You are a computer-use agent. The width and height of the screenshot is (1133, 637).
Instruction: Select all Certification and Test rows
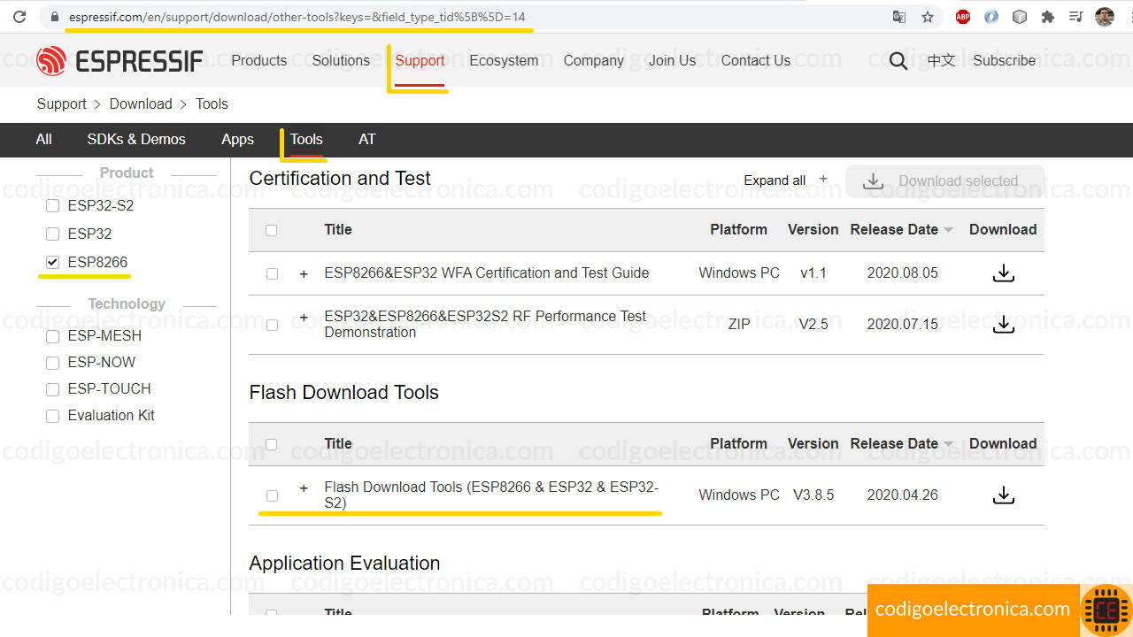pos(272,230)
